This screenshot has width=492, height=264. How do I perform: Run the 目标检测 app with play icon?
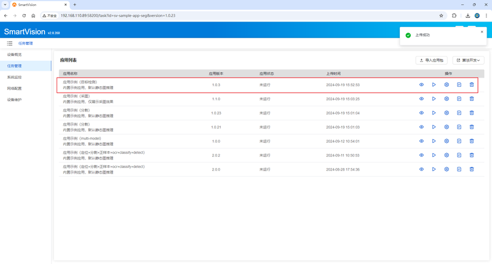(434, 85)
